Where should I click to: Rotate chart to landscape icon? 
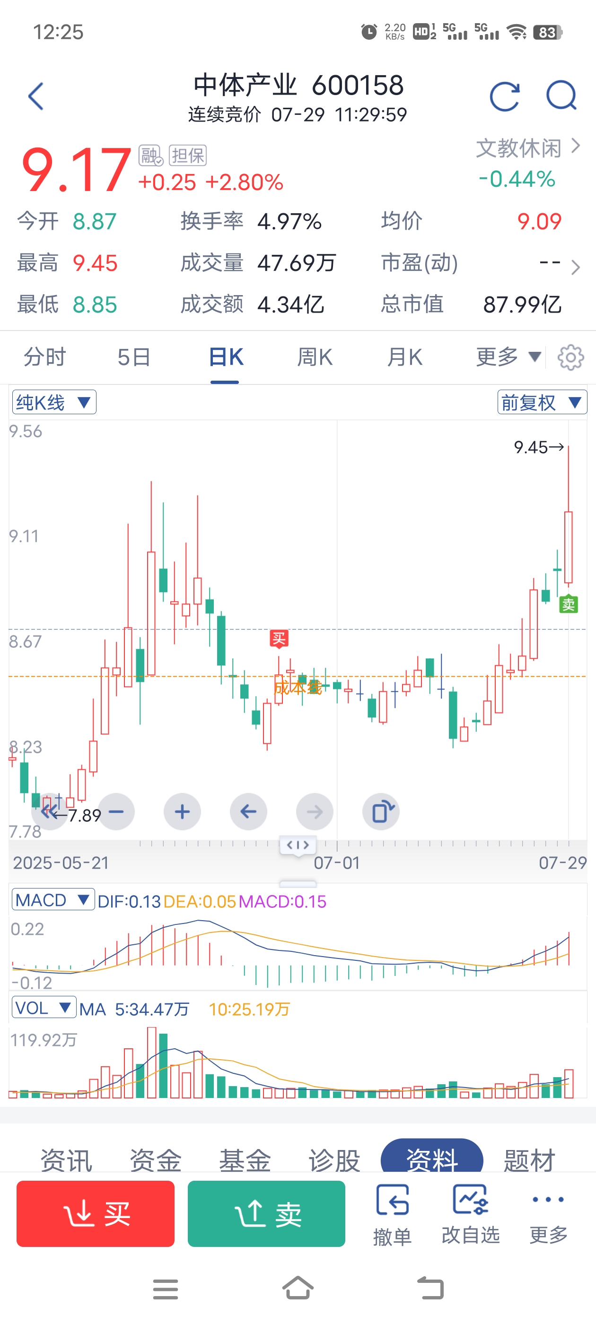click(x=381, y=811)
